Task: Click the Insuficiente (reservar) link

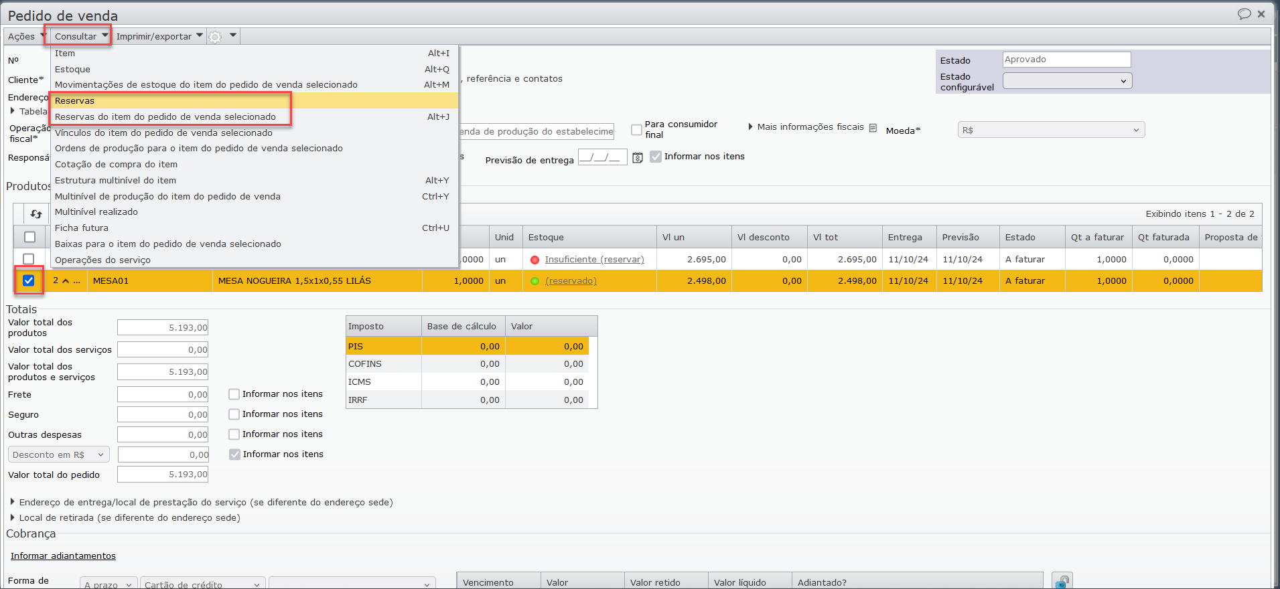Action: click(x=594, y=260)
